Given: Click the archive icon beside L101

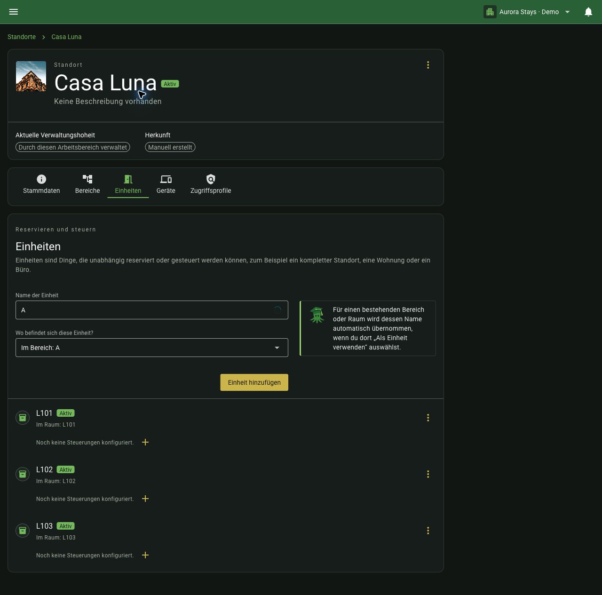Looking at the screenshot, I should click(x=23, y=418).
